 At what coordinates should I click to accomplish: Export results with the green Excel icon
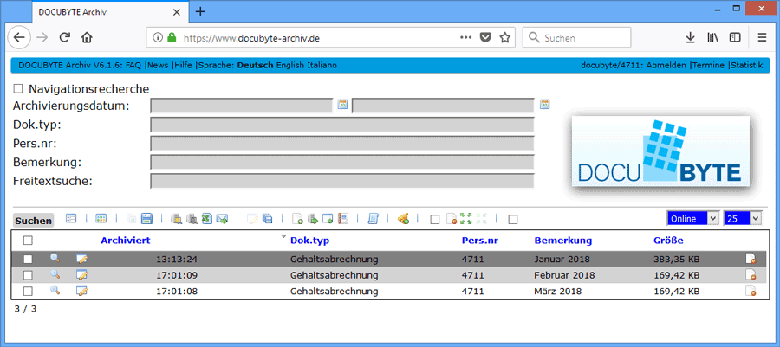pos(207,218)
